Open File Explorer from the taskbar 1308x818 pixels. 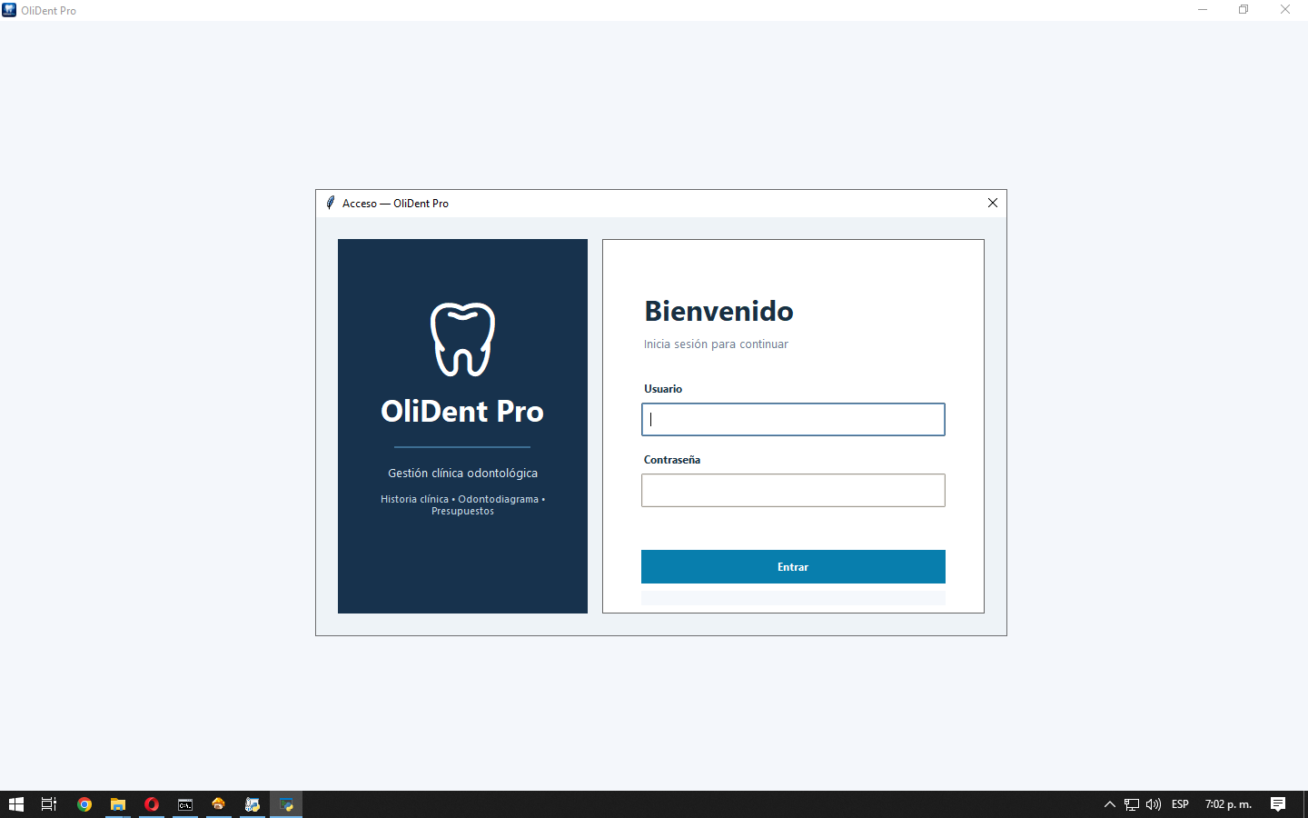[x=118, y=804]
